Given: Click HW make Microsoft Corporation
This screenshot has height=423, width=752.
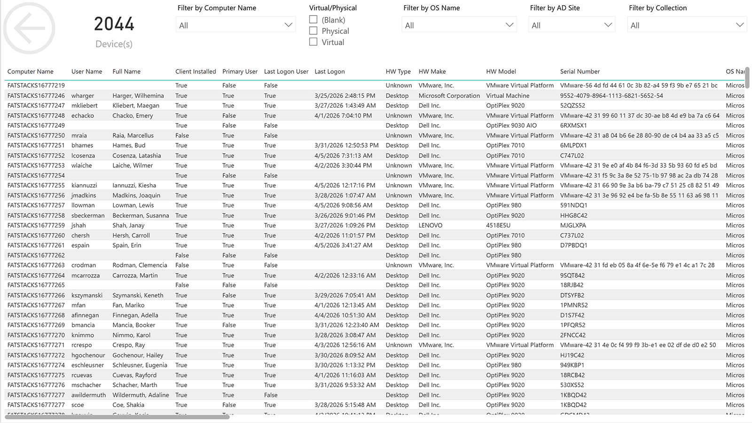Looking at the screenshot, I should (x=449, y=95).
